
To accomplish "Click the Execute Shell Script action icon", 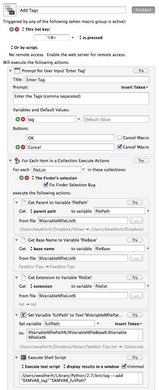I will tap(23, 357).
